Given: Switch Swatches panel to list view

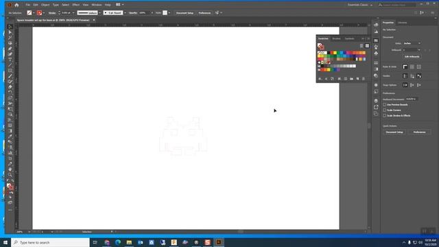Looking at the screenshot, I should click(x=361, y=46).
